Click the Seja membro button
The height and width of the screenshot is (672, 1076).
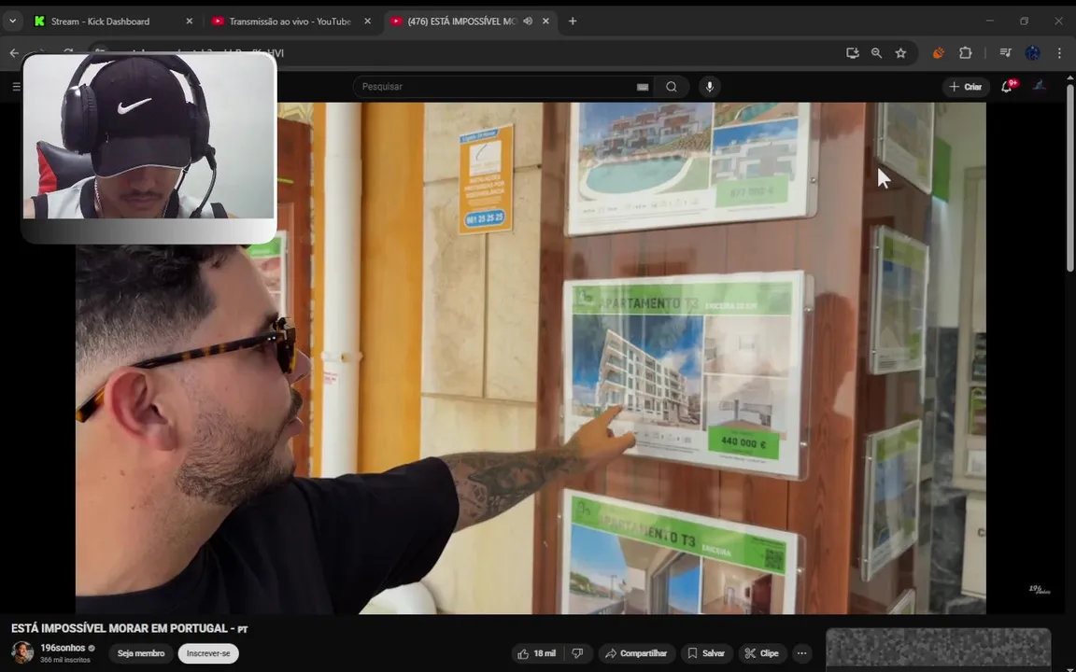tap(141, 653)
